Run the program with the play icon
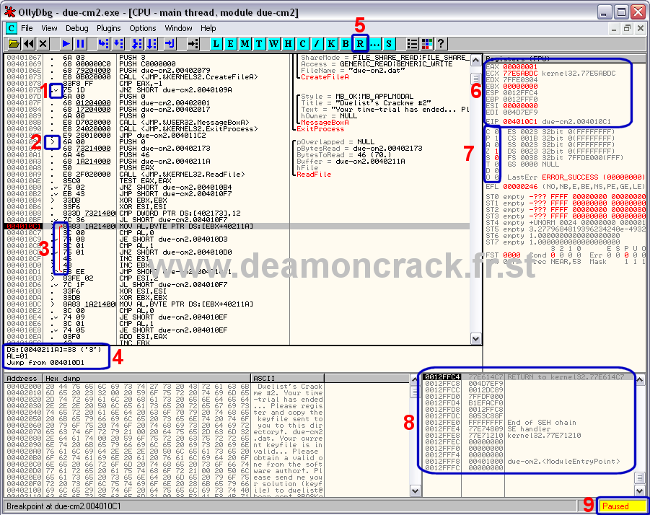 tap(66, 43)
